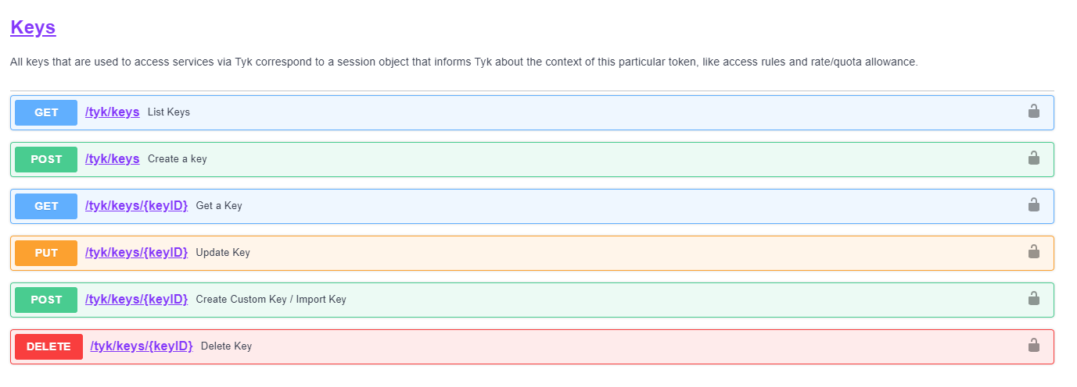This screenshot has width=1077, height=387.
Task: Click the orange PUT method badge
Action: [46, 253]
